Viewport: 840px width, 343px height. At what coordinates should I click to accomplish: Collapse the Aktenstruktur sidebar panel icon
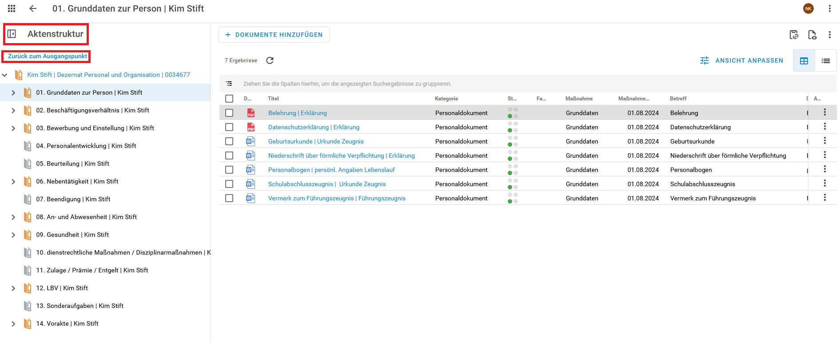point(12,34)
